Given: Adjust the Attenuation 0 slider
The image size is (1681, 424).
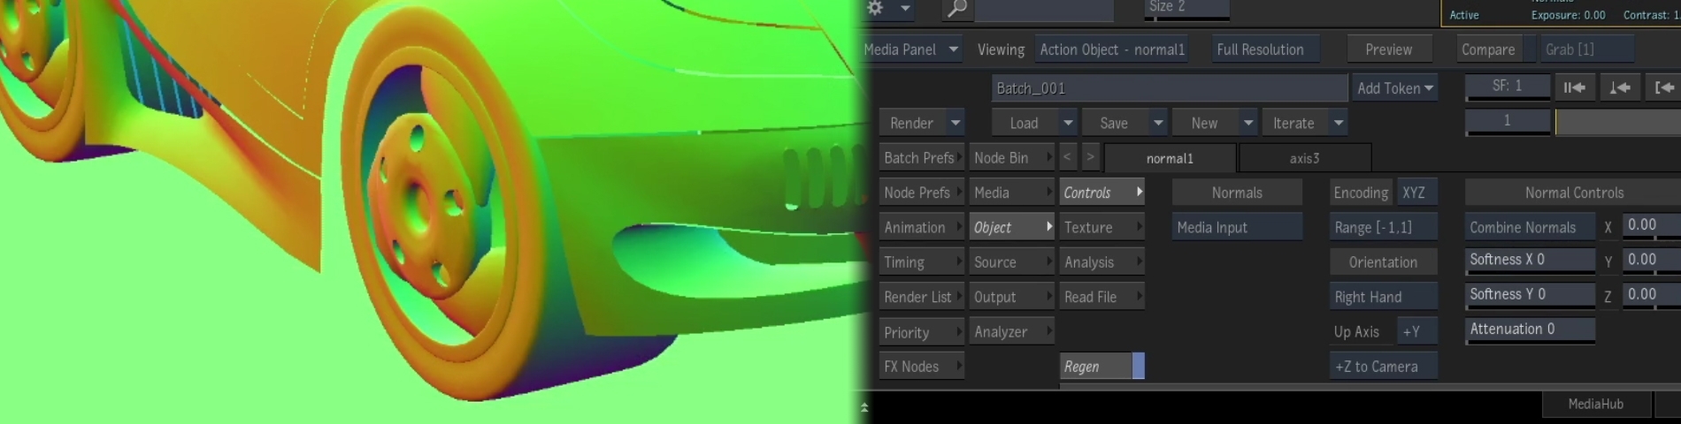Looking at the screenshot, I should 1530,329.
